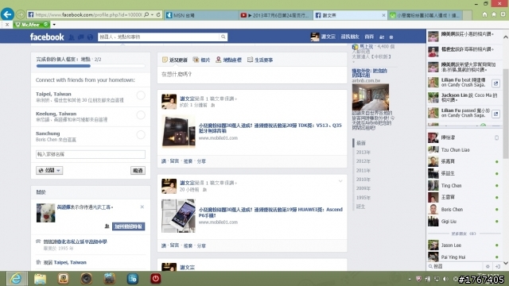The width and height of the screenshot is (509, 286).
Task: Open chat with Jason Lee
Action: pyautogui.click(x=464, y=245)
